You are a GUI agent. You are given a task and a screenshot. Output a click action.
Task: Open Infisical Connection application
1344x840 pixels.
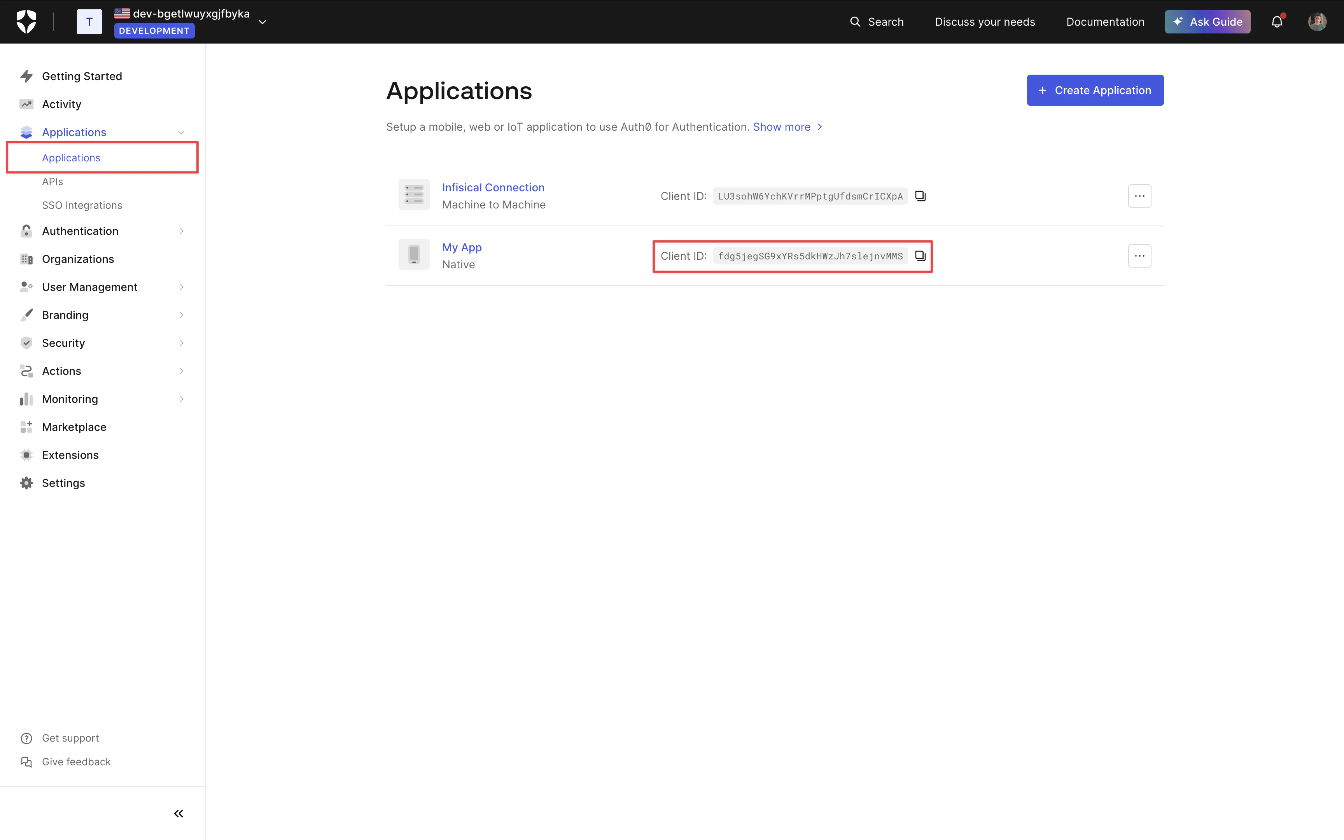(493, 187)
